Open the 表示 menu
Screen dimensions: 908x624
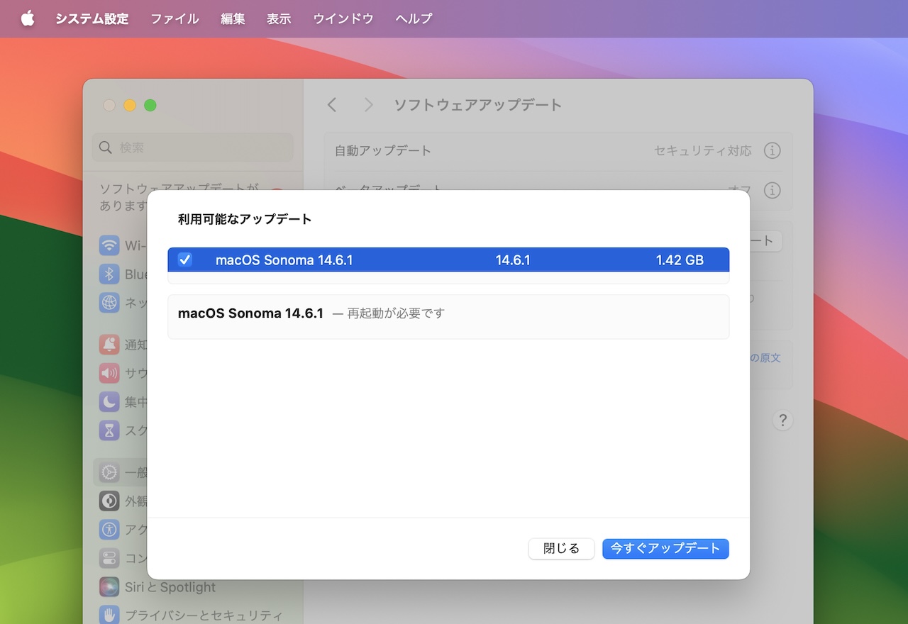coord(279,18)
